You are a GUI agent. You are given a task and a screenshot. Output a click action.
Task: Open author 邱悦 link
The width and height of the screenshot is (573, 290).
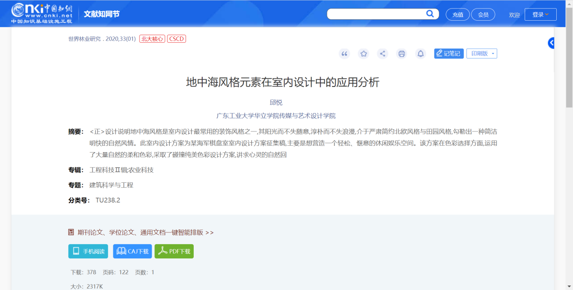pos(276,102)
